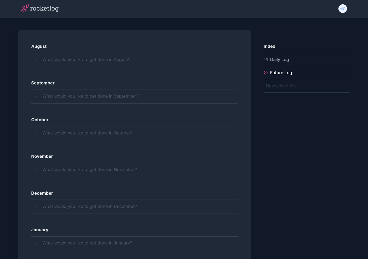Click the December month heading
Image resolution: width=368 pixels, height=259 pixels.
pos(42,193)
